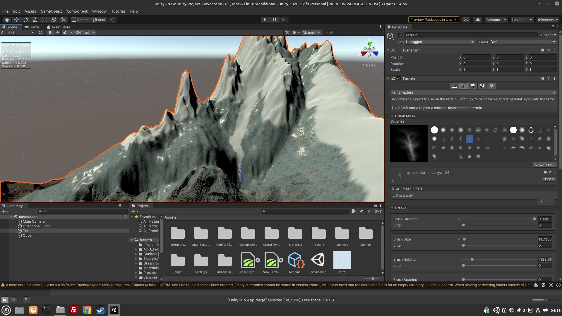
Task: Toggle Center pivot mode button
Action: click(x=80, y=20)
